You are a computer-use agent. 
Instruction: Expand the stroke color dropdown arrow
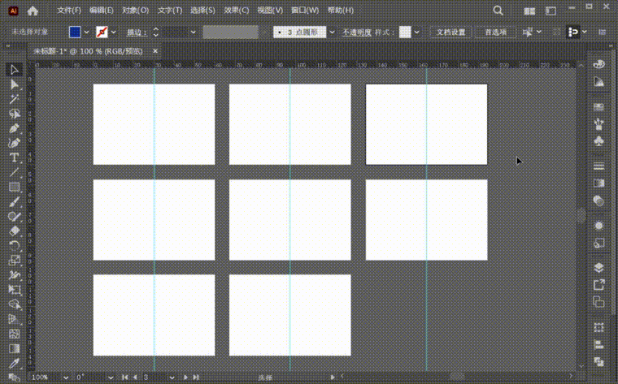(x=114, y=32)
